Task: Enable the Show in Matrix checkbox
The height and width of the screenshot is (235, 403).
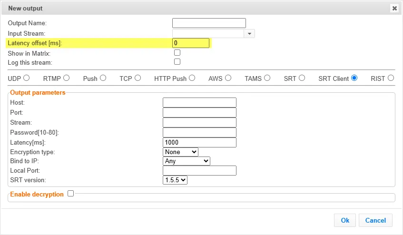Action: tap(177, 53)
